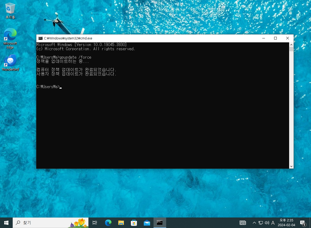The width and height of the screenshot is (311, 228).
Task: Maximize the cmd.exe window
Action: (275, 38)
